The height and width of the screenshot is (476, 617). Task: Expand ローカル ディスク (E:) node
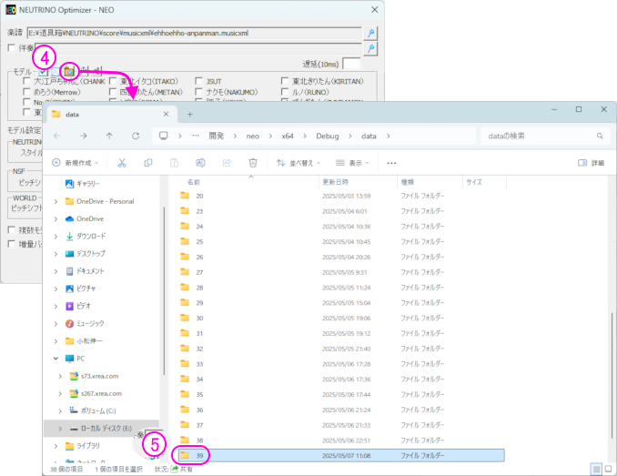[x=60, y=429]
